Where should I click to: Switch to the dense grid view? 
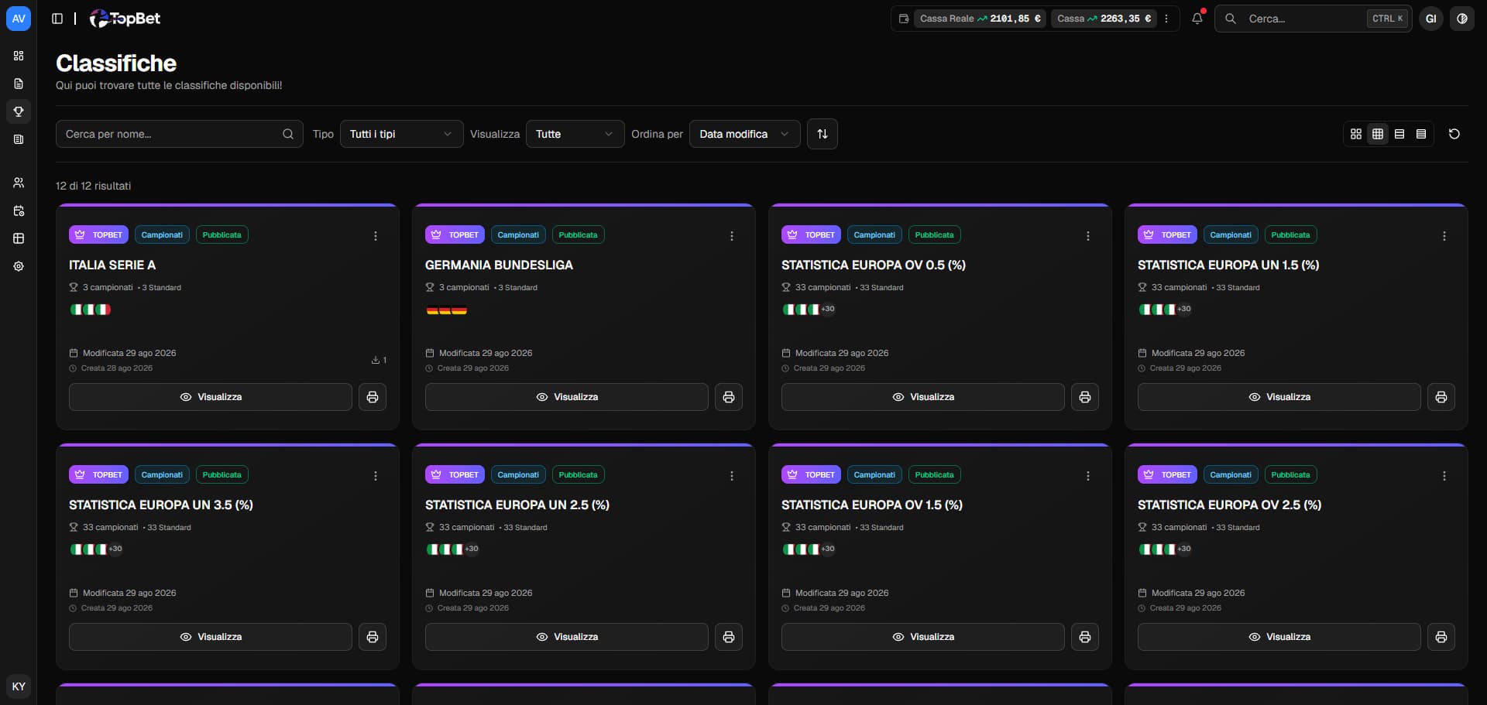(x=1378, y=134)
